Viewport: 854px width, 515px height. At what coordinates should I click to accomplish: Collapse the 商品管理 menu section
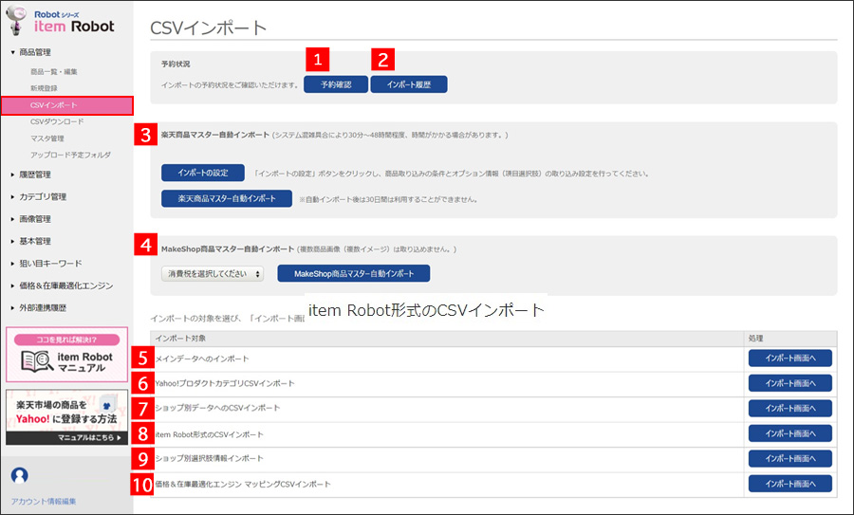(x=31, y=52)
